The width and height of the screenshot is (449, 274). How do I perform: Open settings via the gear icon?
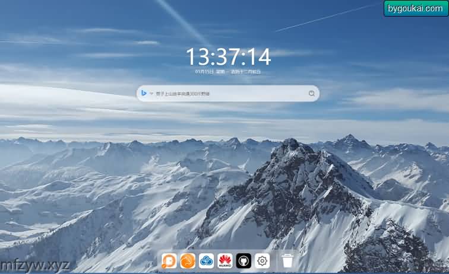click(x=262, y=261)
